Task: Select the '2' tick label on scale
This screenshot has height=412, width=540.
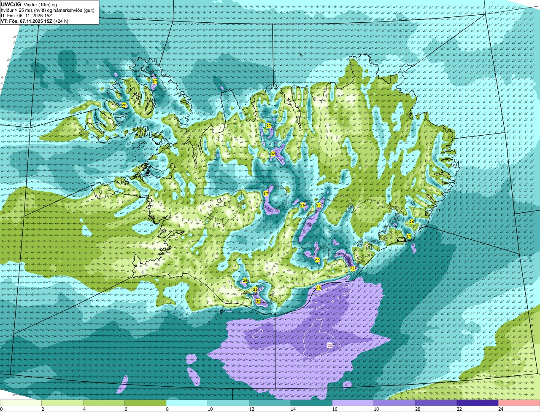Action: click(43, 409)
